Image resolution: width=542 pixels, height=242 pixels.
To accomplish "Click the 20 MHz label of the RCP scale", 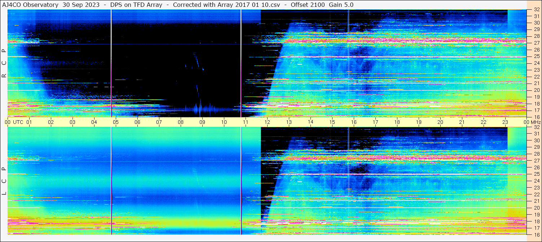I will (x=536, y=90).
